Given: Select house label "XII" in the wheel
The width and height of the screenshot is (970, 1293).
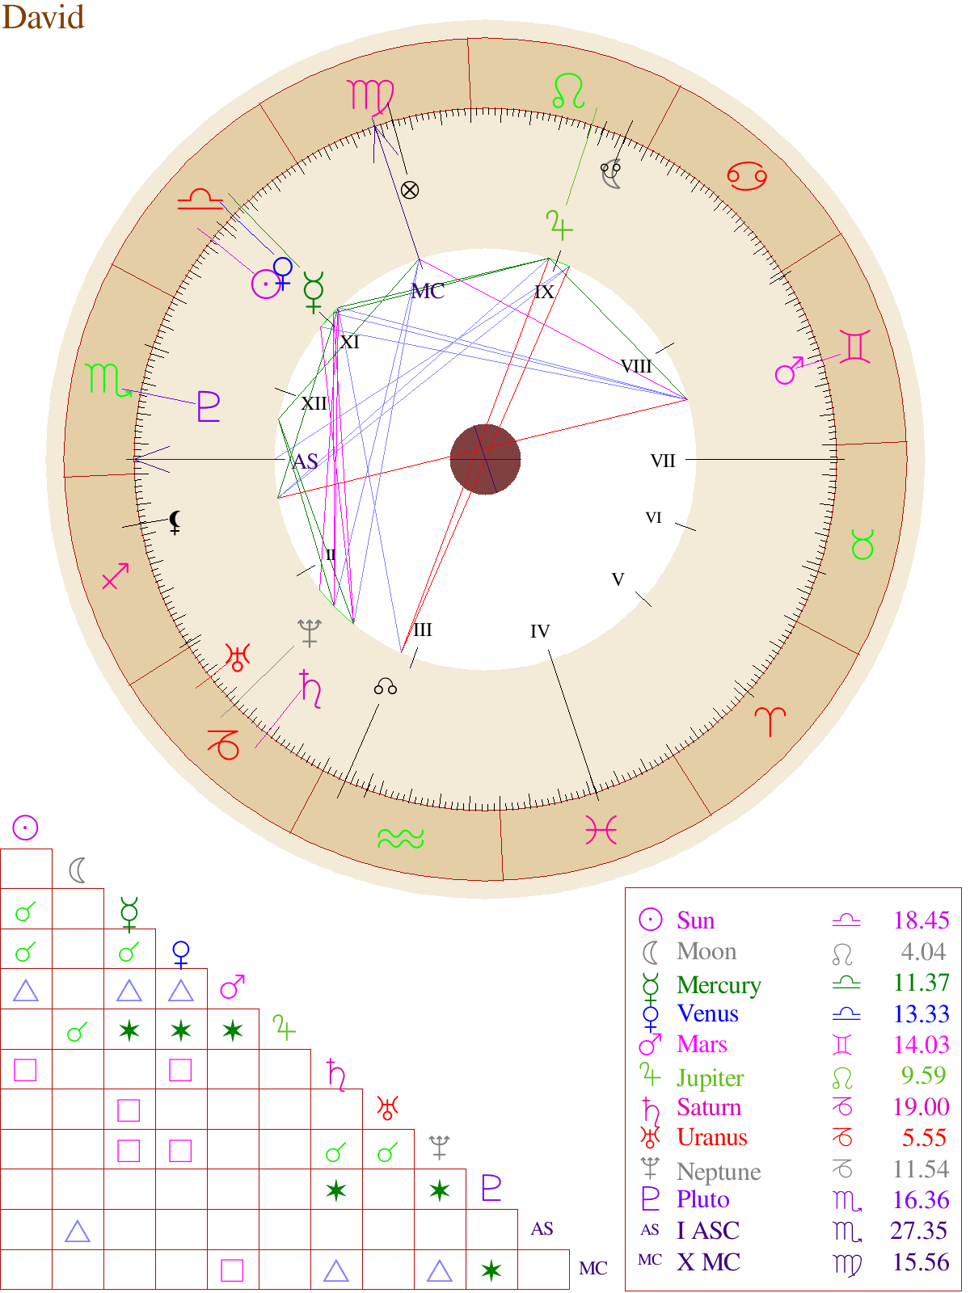Looking at the screenshot, I should (x=314, y=403).
